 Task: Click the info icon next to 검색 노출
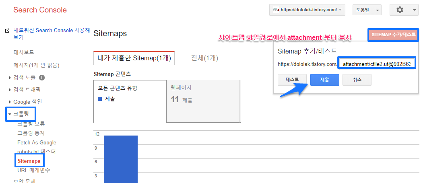[41, 78]
